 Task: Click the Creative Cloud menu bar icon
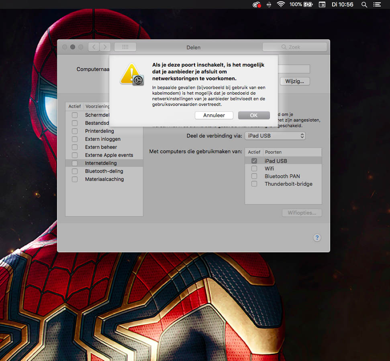256,5
